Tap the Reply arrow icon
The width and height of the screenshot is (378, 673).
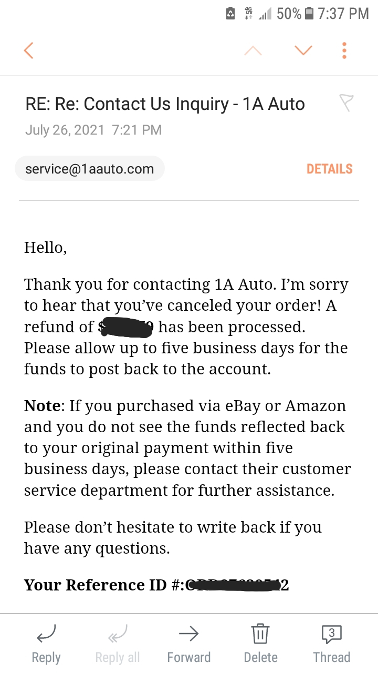46,635
